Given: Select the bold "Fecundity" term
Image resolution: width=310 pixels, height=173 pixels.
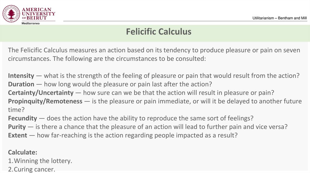Looking at the screenshot, I should point(23,118).
